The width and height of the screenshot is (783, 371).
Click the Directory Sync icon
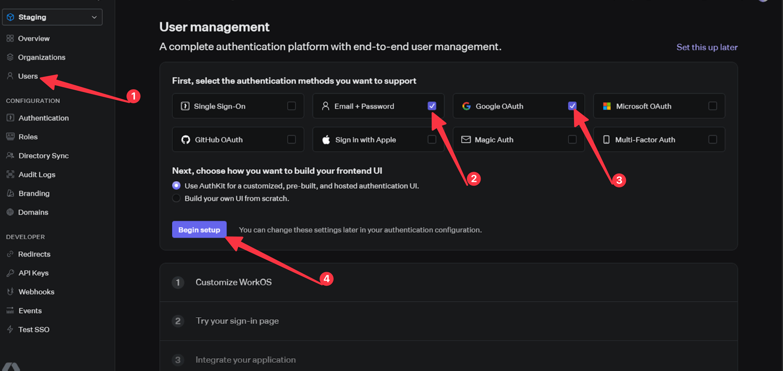click(x=10, y=156)
